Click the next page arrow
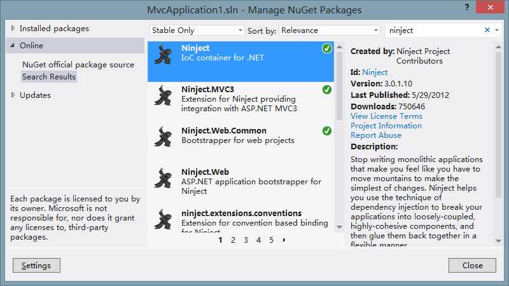Screen dimensions: 509x286 [x=284, y=240]
